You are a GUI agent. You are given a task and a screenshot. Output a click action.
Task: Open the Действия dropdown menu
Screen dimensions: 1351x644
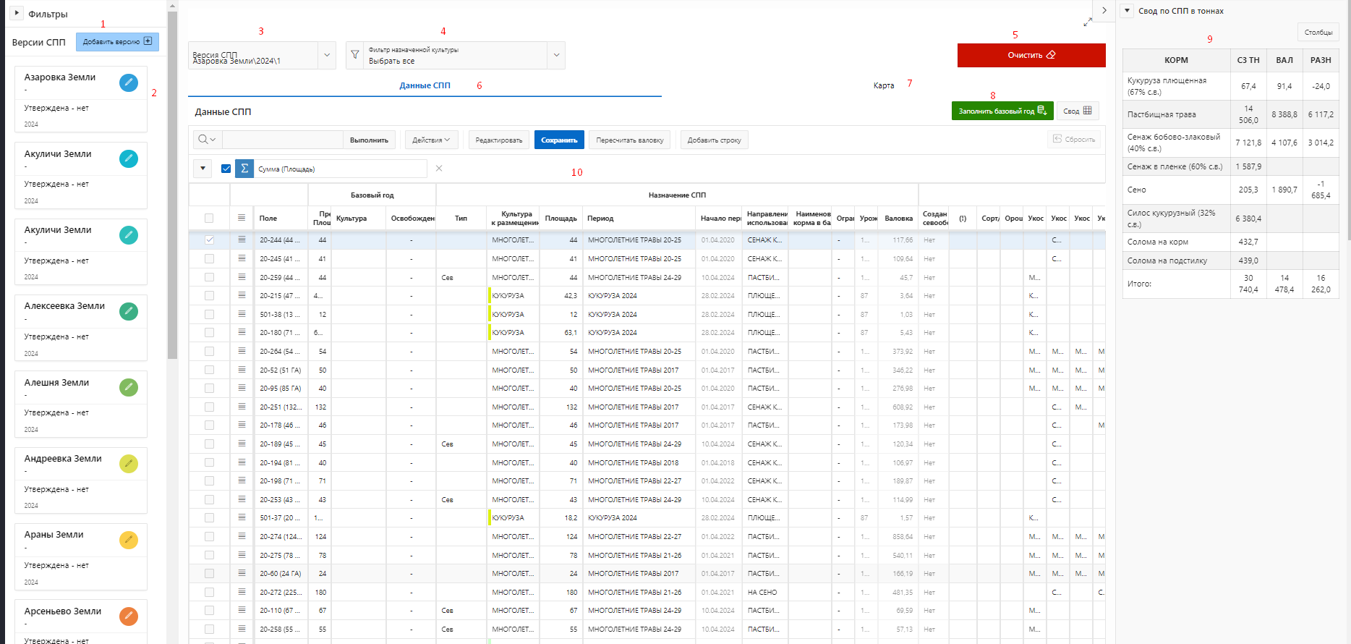click(431, 140)
